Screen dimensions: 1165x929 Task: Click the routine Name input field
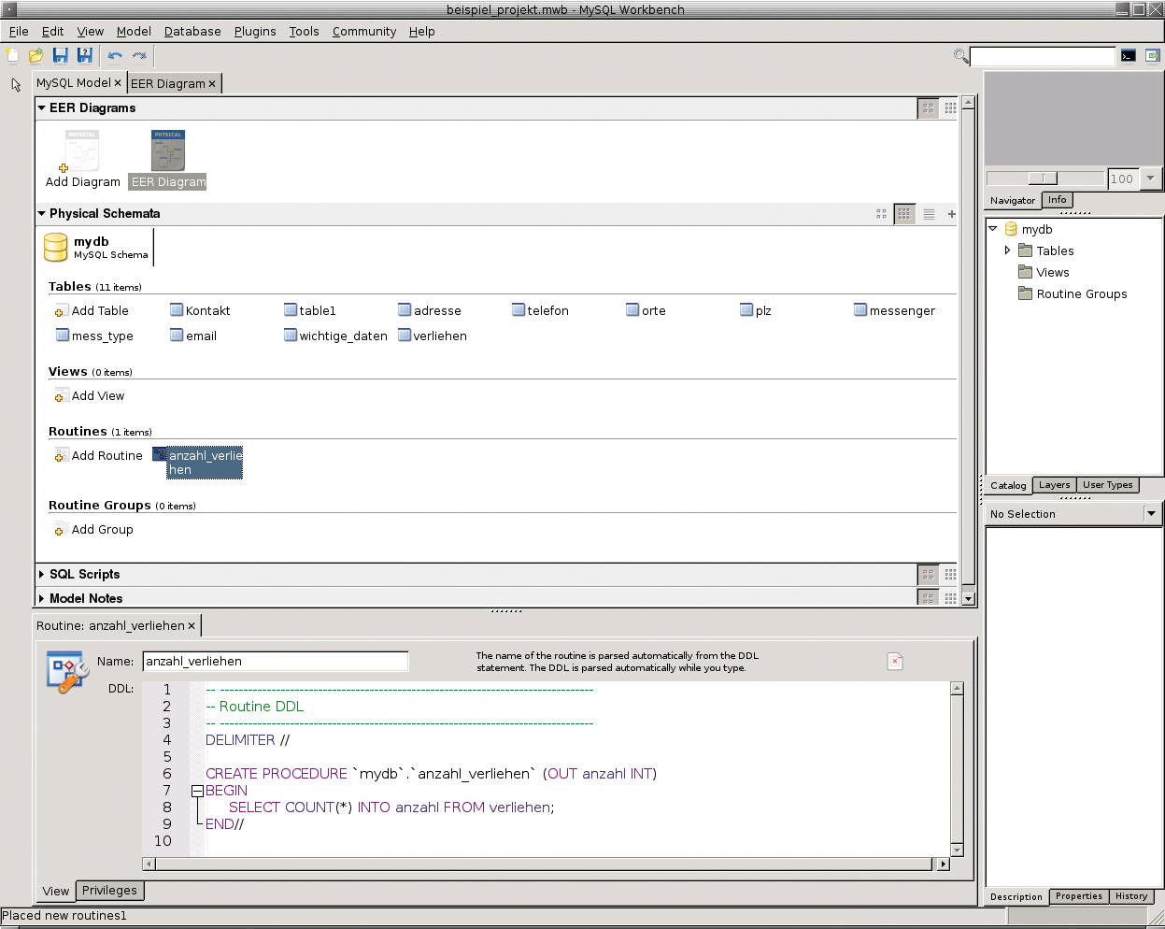click(x=276, y=661)
